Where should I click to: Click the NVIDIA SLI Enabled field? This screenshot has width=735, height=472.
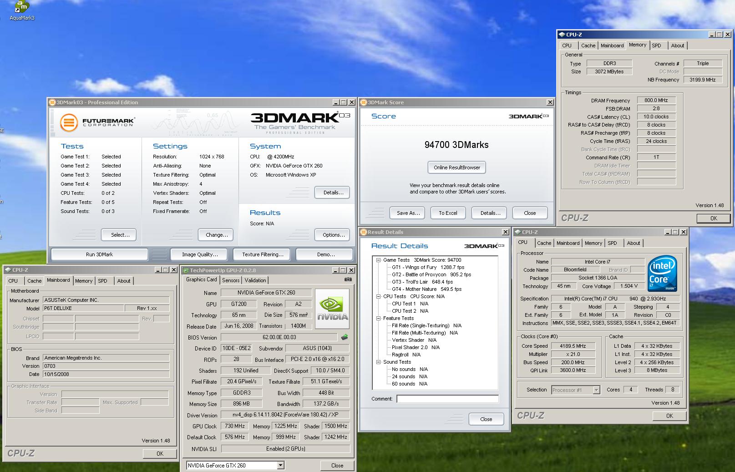coord(285,449)
